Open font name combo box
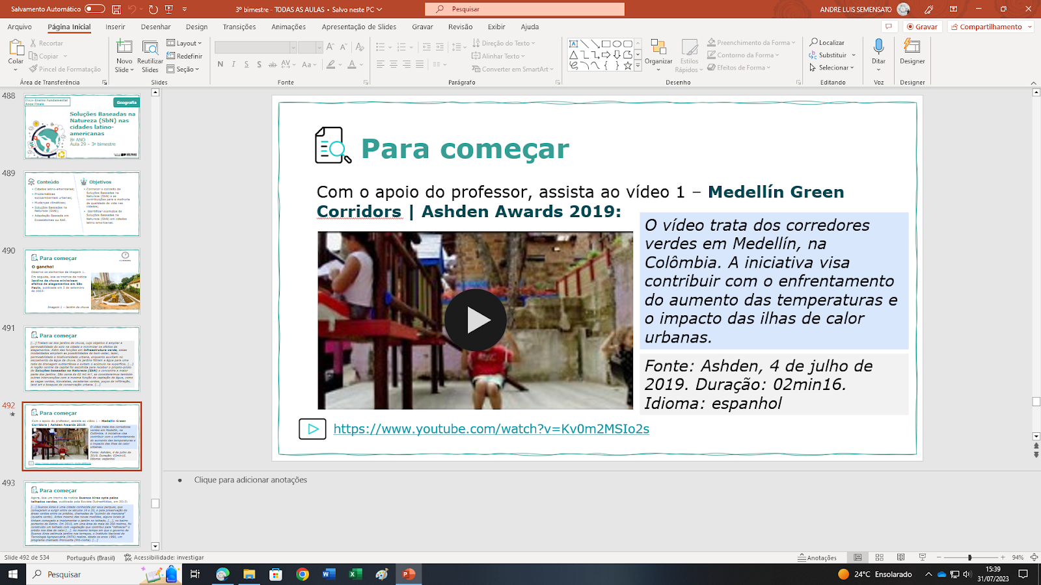Viewport: 1041px width, 585px height. 256,47
